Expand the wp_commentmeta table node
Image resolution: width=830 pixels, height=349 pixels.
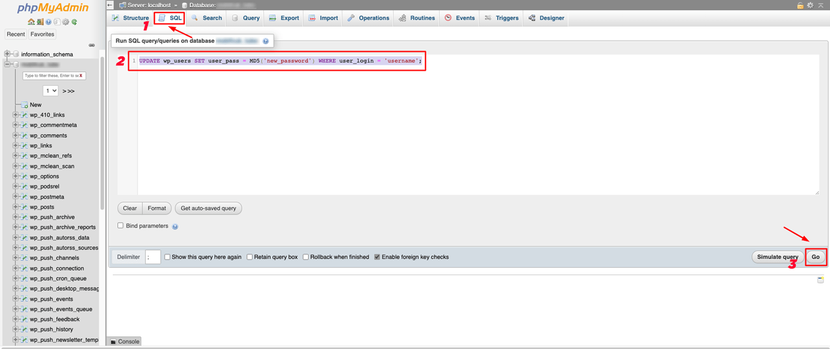[16, 125]
